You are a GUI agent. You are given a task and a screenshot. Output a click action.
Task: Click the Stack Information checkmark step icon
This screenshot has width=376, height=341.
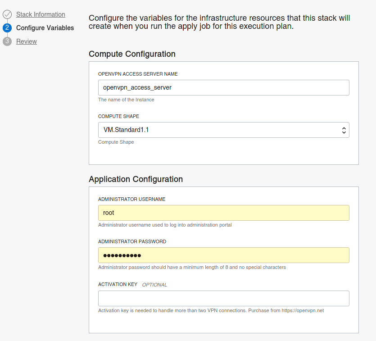click(x=7, y=14)
